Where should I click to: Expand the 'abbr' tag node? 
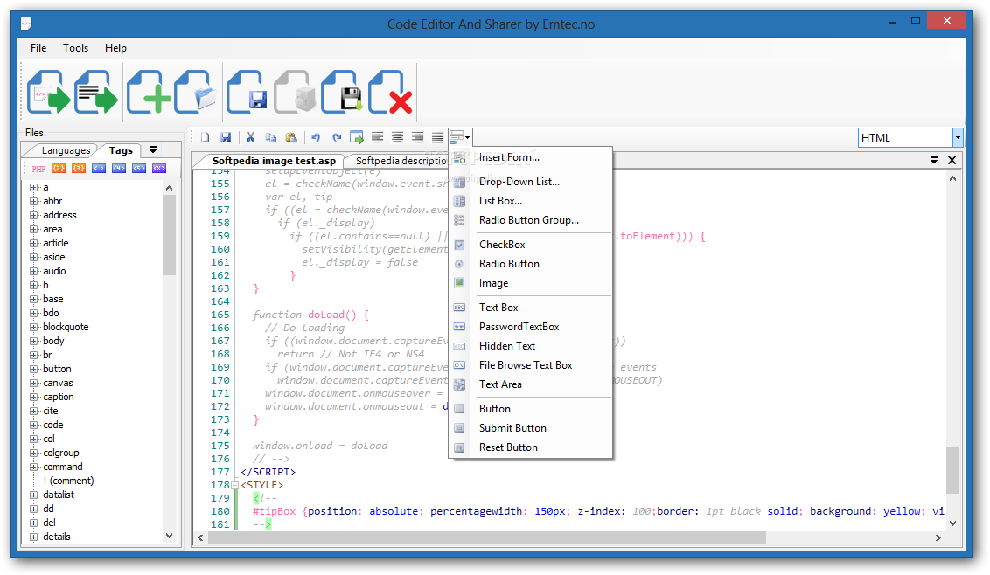click(x=34, y=201)
